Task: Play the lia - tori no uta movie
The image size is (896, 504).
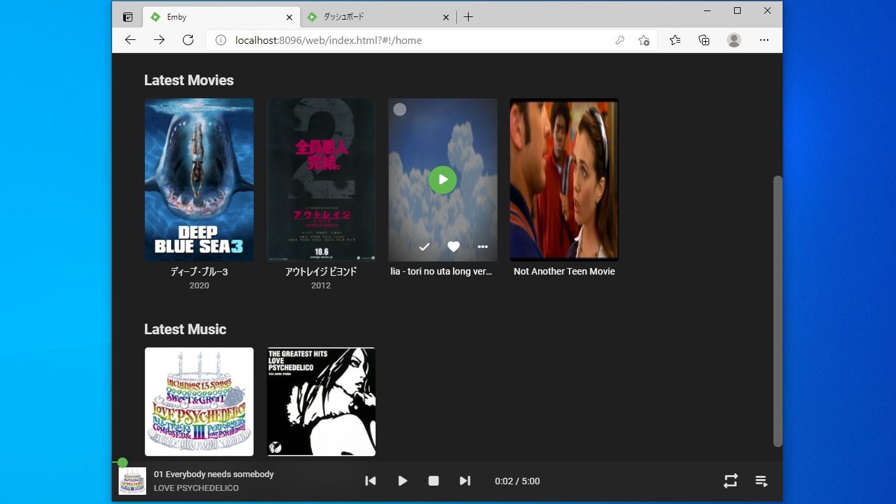Action: pyautogui.click(x=442, y=180)
